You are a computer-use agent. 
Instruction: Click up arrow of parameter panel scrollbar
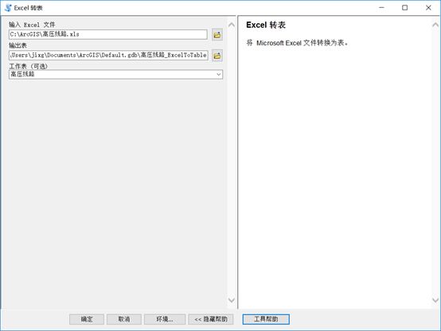tap(232, 25)
